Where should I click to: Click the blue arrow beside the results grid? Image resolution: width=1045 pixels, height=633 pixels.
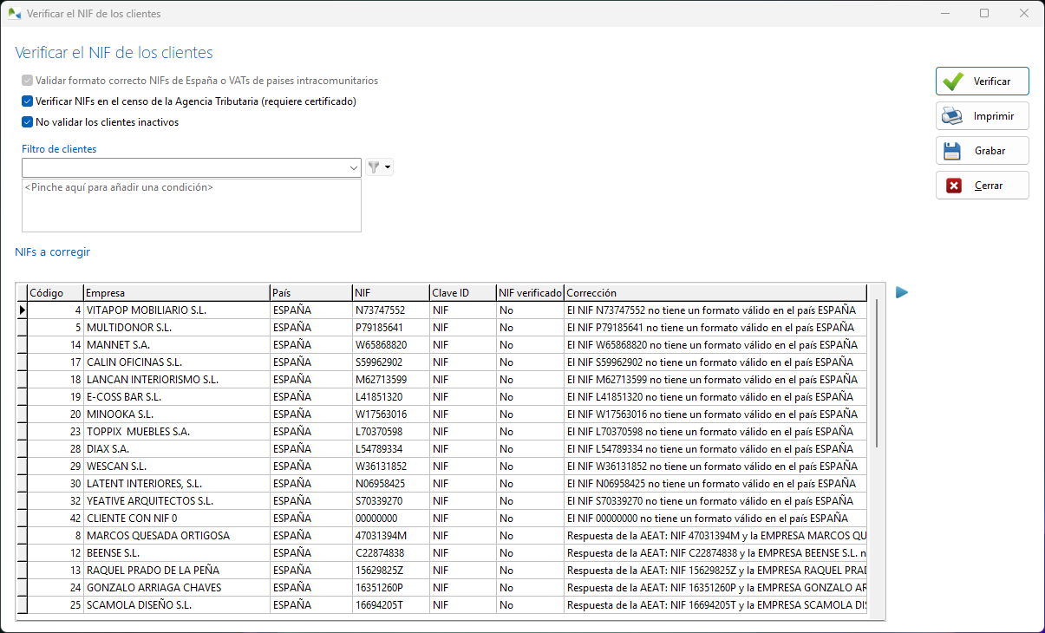[901, 293]
